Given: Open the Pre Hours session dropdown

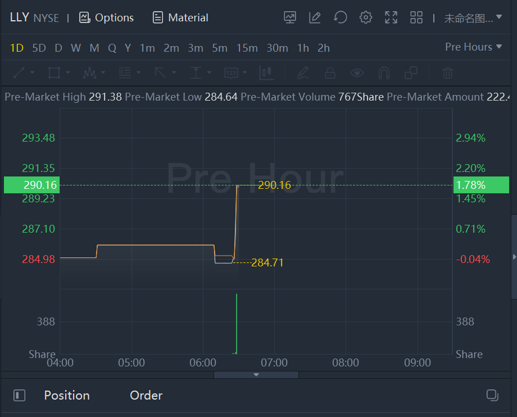Looking at the screenshot, I should [x=473, y=47].
